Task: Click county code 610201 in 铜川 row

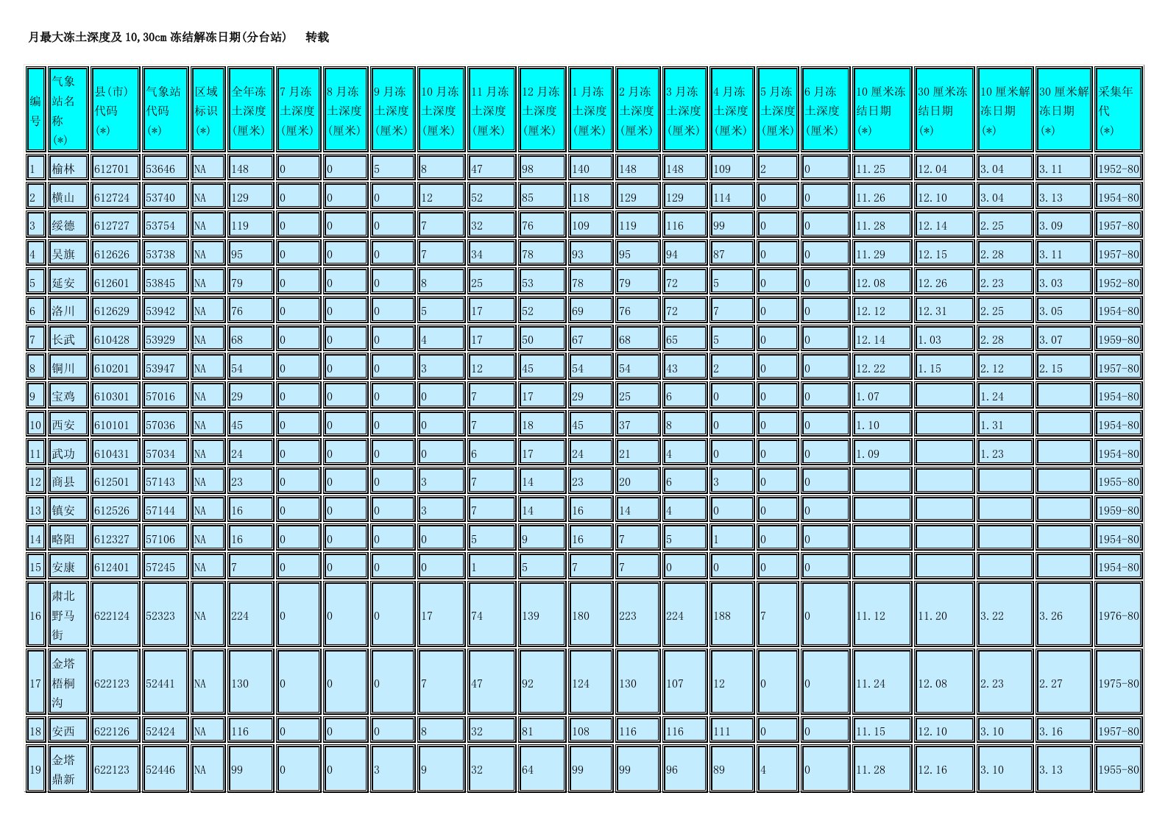Action: point(112,368)
